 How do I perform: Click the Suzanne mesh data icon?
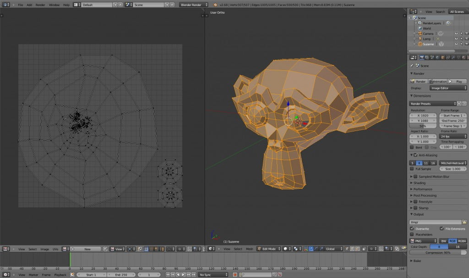coord(441,44)
